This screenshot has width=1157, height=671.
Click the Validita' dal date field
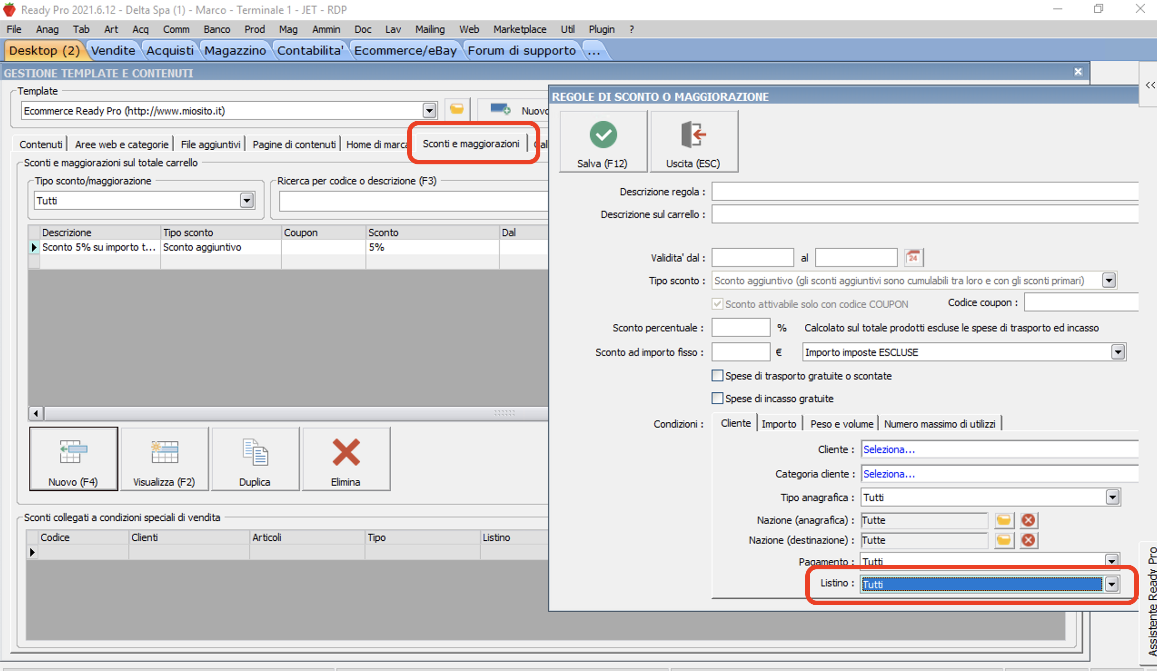(x=753, y=257)
